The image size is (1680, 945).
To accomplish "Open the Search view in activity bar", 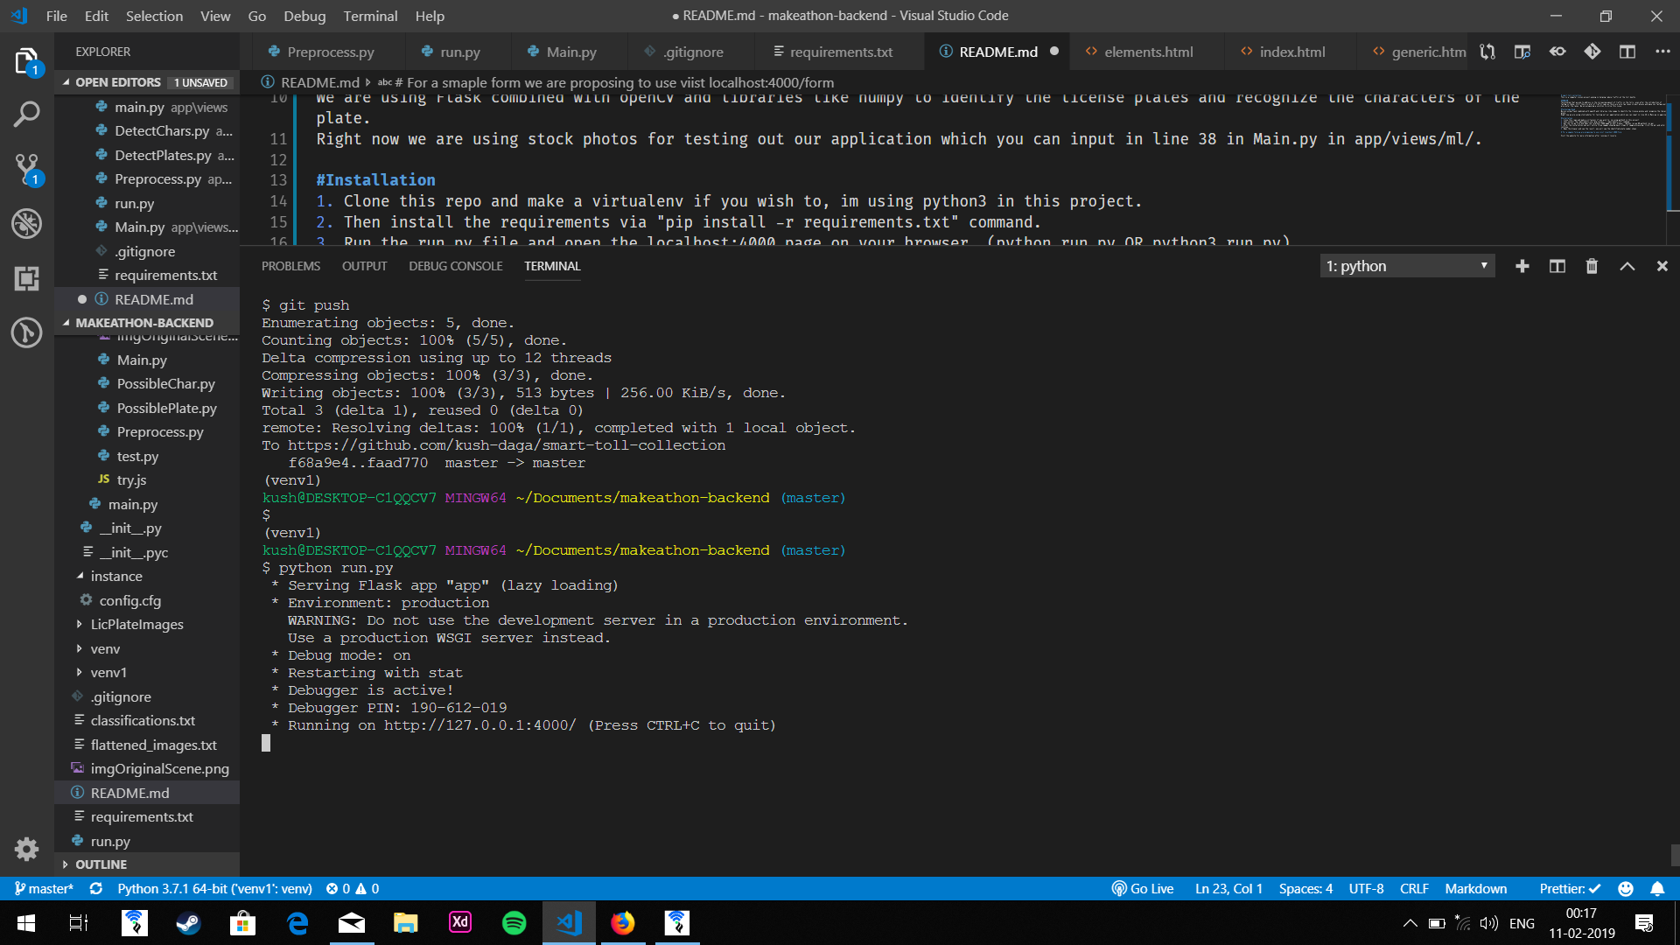I will click(26, 114).
